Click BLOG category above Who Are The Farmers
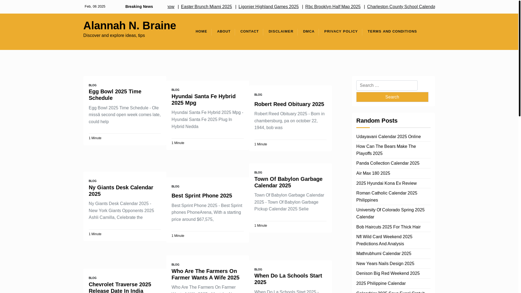 click(175, 265)
